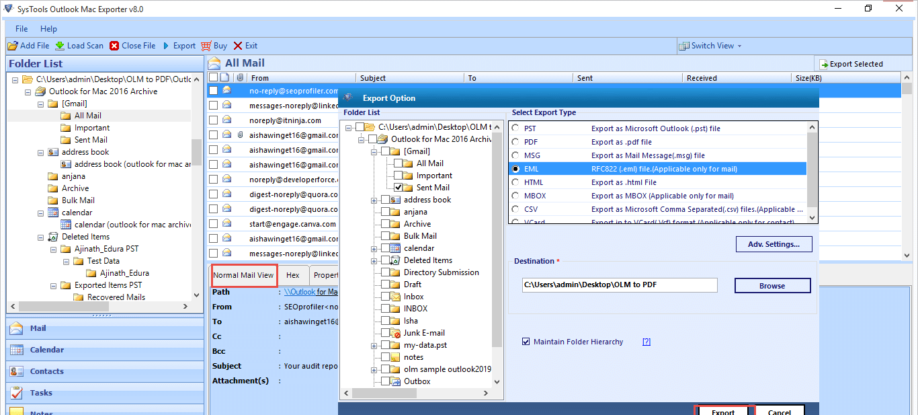Click the Outlook for Mac 2016 Archive icon in main tree
Screen dimensions: 918x415
40,91
